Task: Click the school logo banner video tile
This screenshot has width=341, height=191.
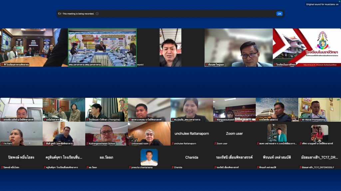Action: coord(307,47)
